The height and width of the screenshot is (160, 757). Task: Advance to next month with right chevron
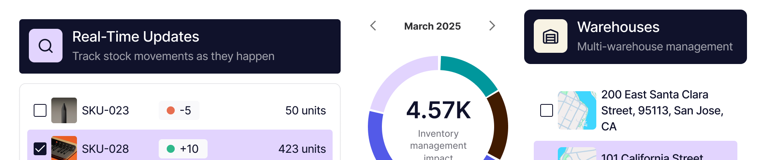pyautogui.click(x=492, y=26)
